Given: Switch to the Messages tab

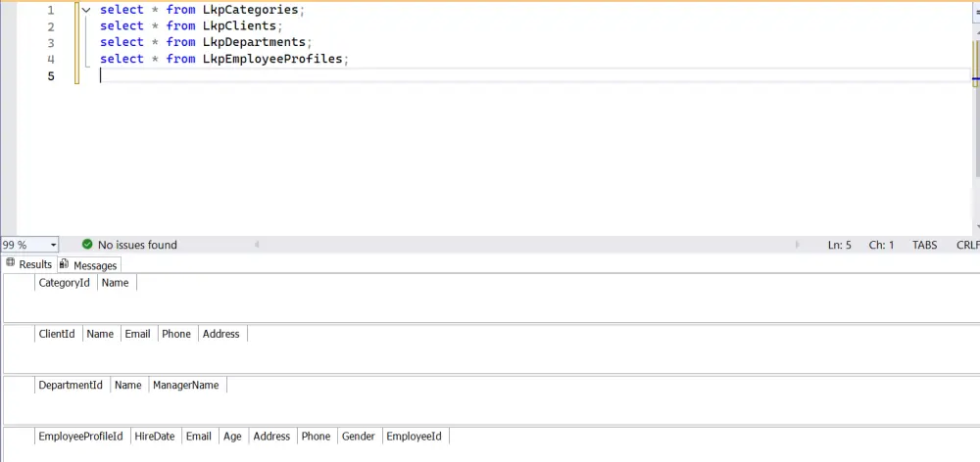Looking at the screenshot, I should point(89,265).
